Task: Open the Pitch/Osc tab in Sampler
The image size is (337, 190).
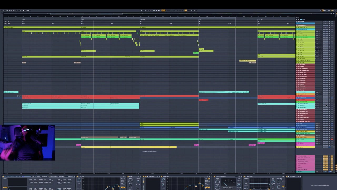Action: pos(45,177)
